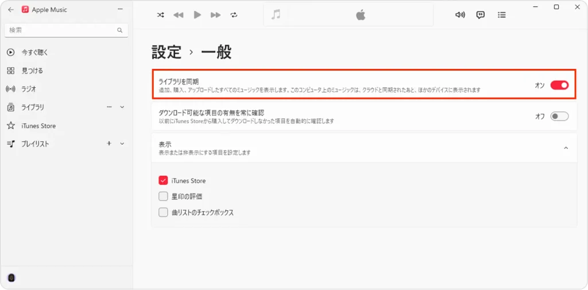Start playback with the play button
Viewport: 588px width, 290px height.
click(198, 15)
